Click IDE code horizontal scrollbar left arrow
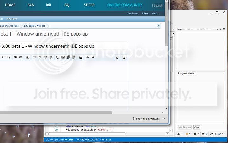Viewport: 228px width, 143px height. tap(47, 134)
